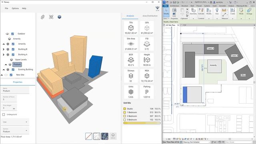Screen dimensions: 256x144
Task: Uncheck the Building A checkbox
Action: [x=13, y=54]
